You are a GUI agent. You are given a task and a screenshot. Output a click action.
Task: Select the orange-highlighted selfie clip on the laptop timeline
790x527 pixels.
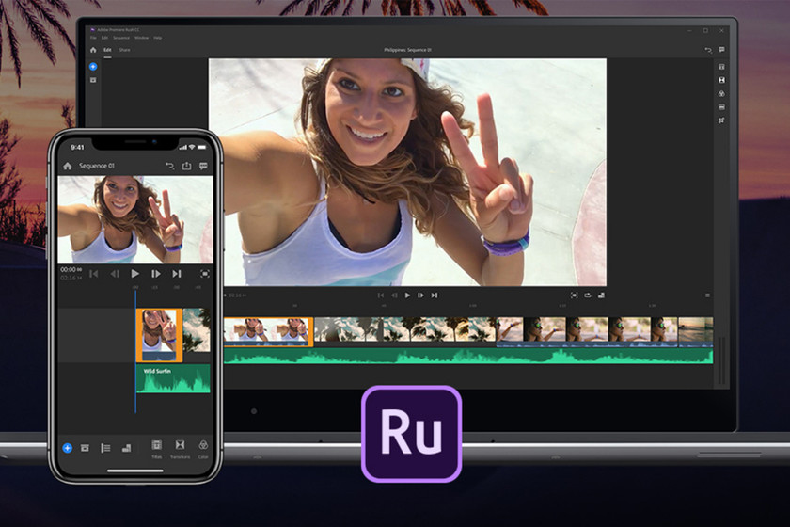[268, 332]
